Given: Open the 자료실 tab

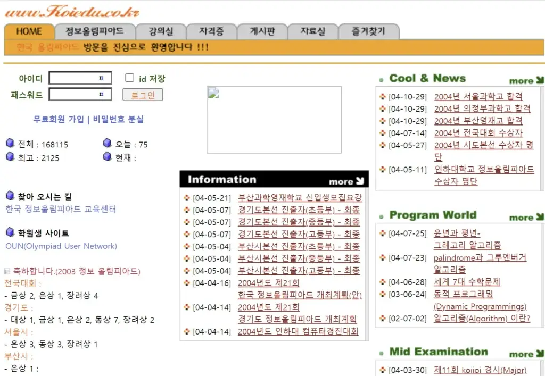Looking at the screenshot, I should click(313, 31).
